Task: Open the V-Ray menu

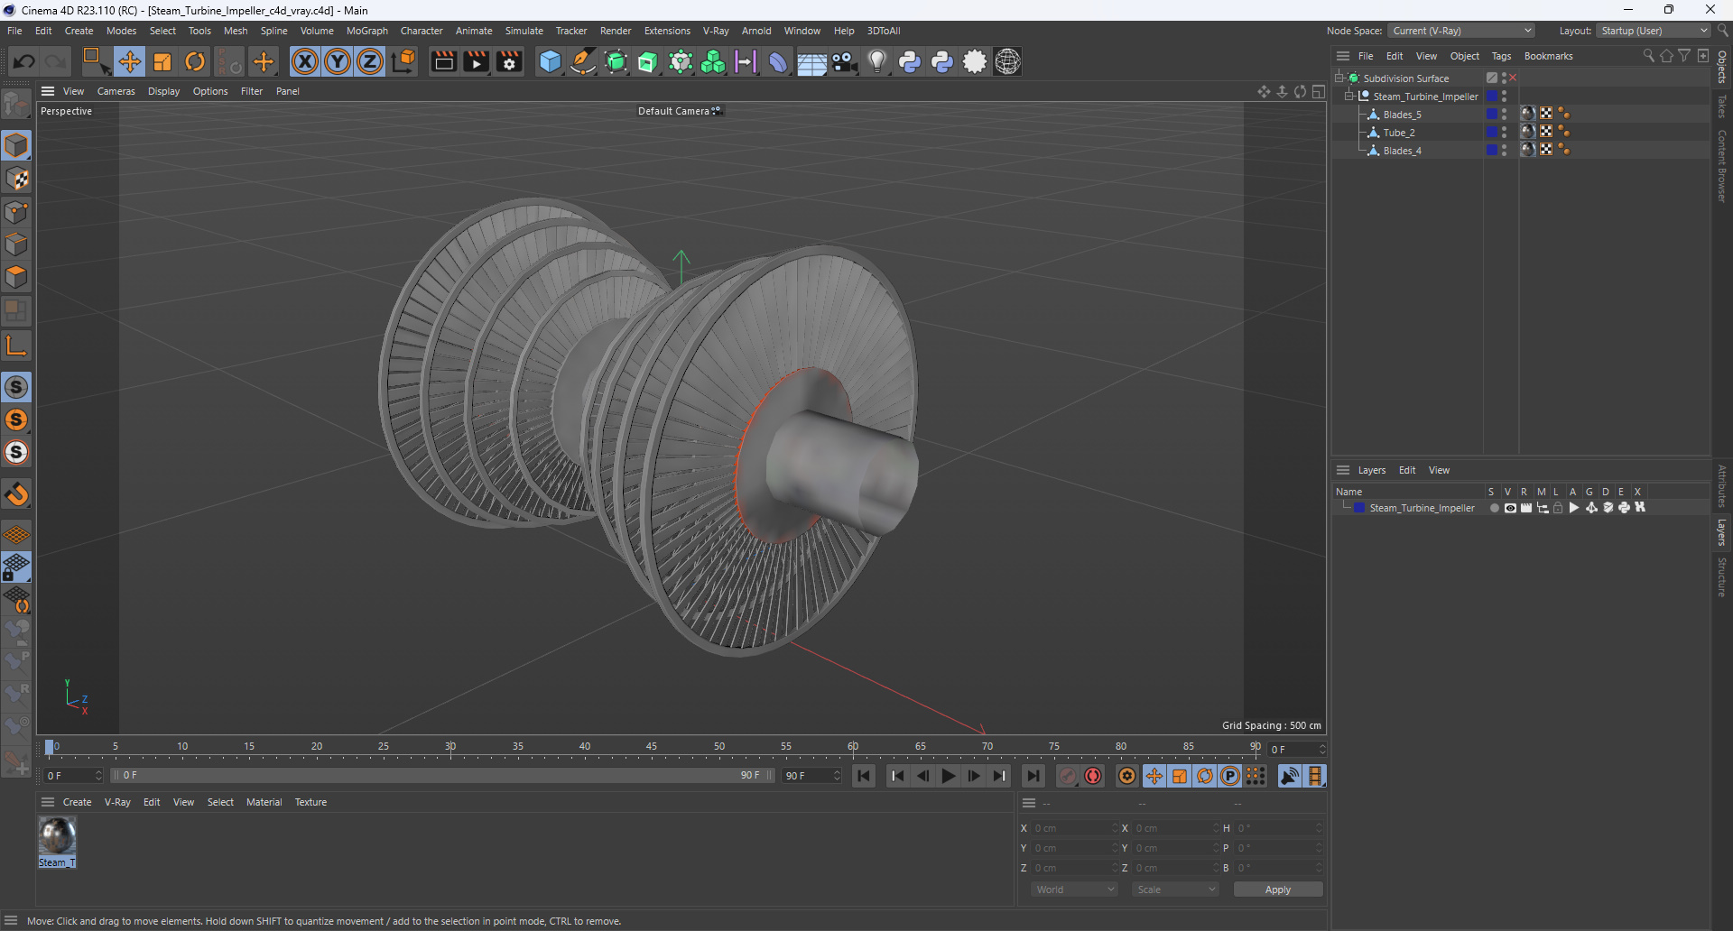Action: [x=716, y=31]
